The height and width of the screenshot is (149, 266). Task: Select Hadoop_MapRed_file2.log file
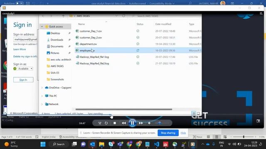pos(94,63)
